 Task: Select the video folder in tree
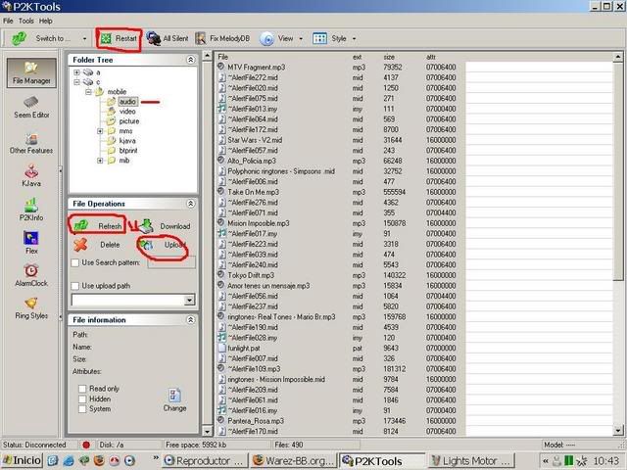[127, 112]
